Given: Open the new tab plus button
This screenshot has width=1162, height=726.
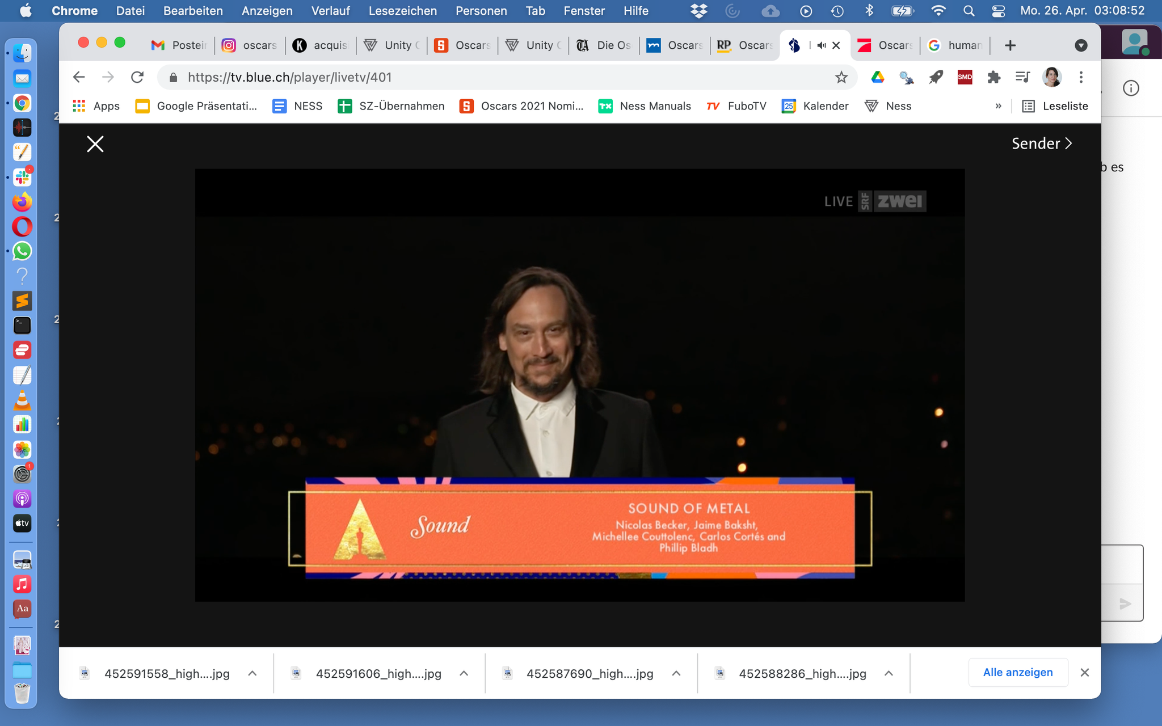Looking at the screenshot, I should coord(1010,45).
